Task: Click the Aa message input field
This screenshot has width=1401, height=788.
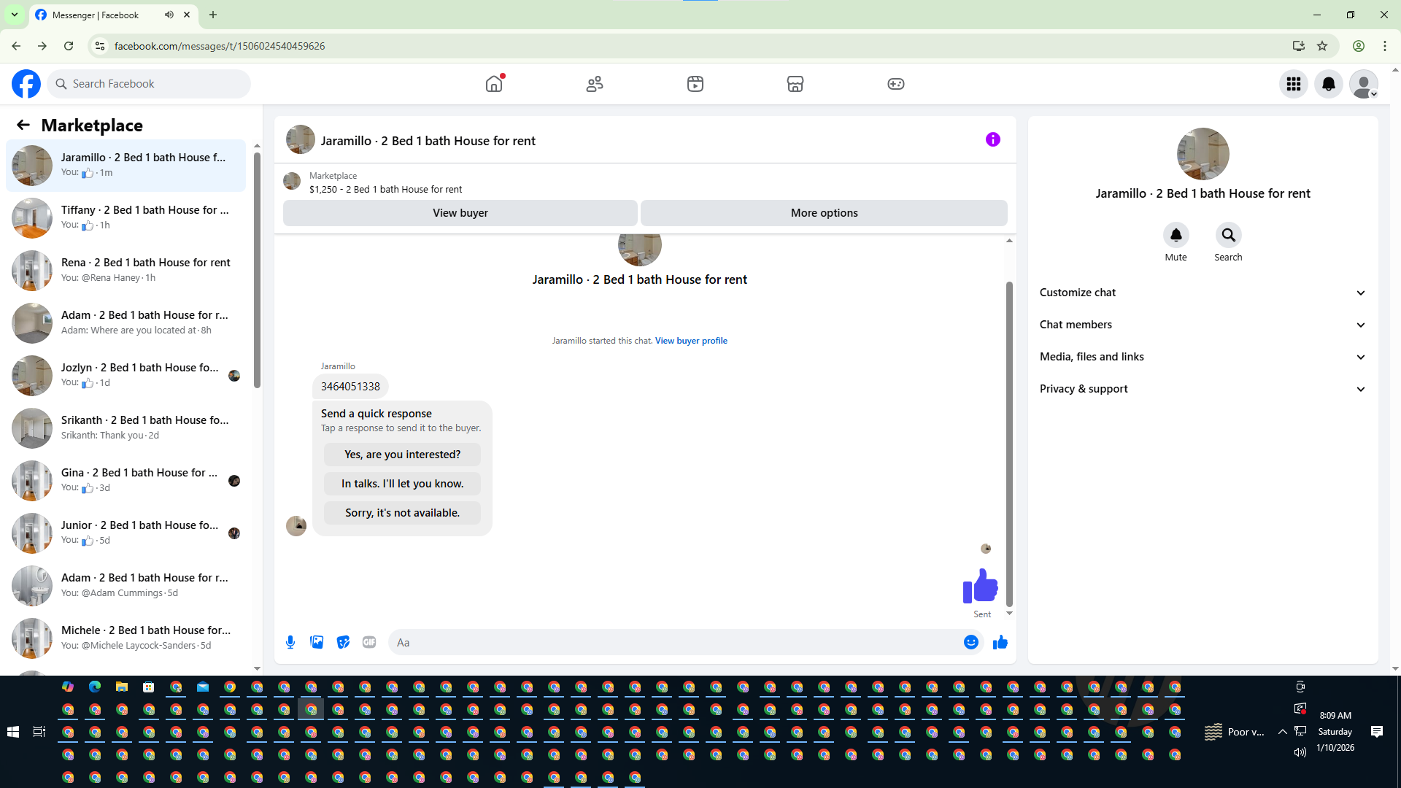Action: point(671,642)
